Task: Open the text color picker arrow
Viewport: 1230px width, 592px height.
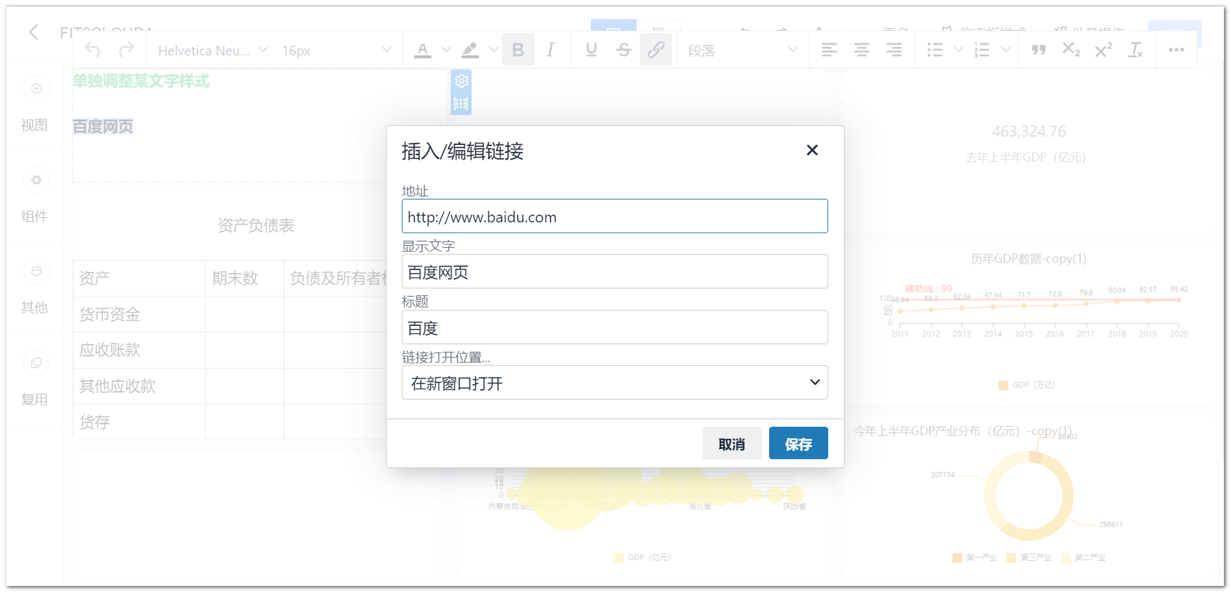Action: click(x=446, y=50)
